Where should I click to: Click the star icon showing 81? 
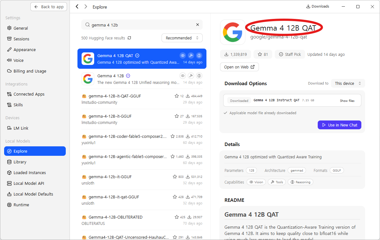click(260, 54)
